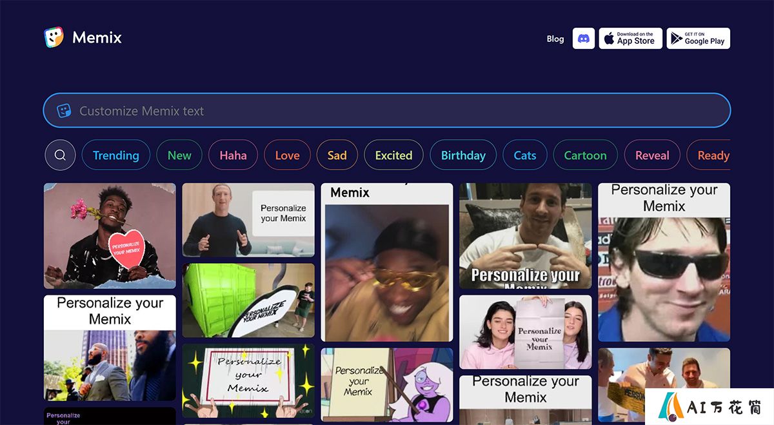Viewport: 774px width, 425px height.
Task: Open the Blog link
Action: [x=555, y=39]
